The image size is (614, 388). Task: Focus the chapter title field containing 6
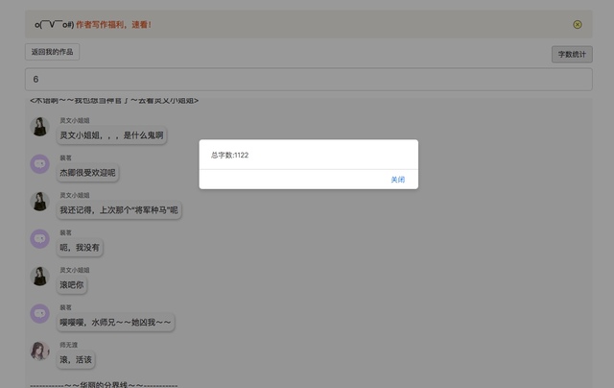pyautogui.click(x=308, y=80)
